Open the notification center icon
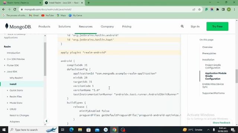The width and height of the screenshot is (238, 133). click(233, 130)
